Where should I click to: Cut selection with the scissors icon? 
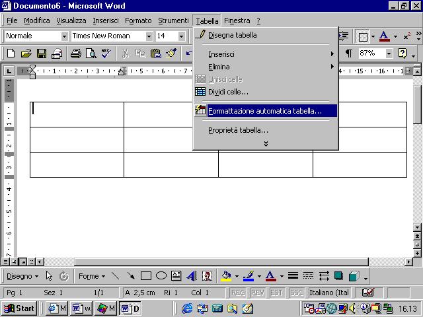coord(125,53)
